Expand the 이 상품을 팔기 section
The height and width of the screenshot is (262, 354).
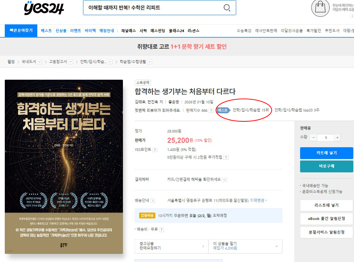click(276, 246)
